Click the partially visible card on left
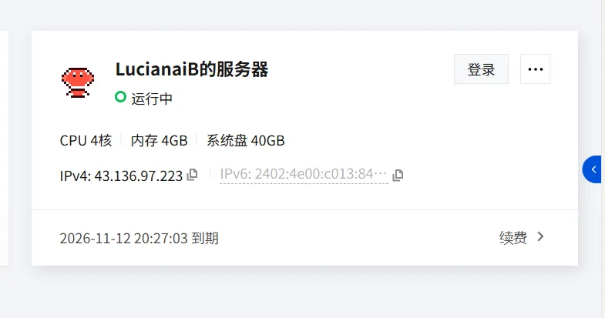The height and width of the screenshot is (318, 605). coord(4,148)
